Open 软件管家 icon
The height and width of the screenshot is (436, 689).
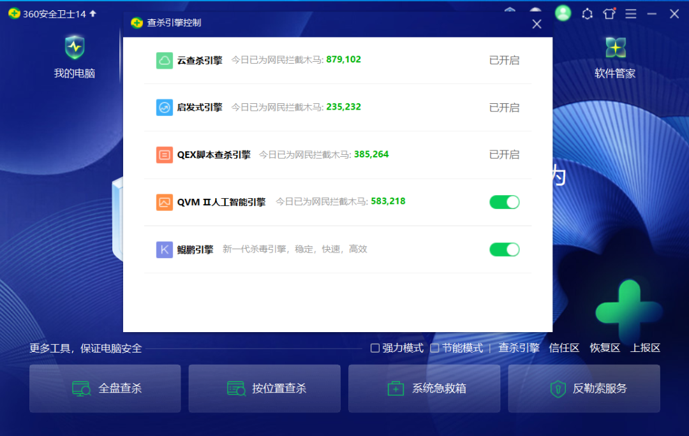(x=615, y=48)
